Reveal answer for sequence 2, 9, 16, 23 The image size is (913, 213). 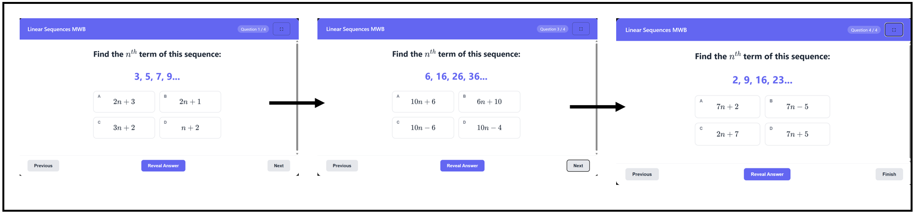tap(767, 174)
